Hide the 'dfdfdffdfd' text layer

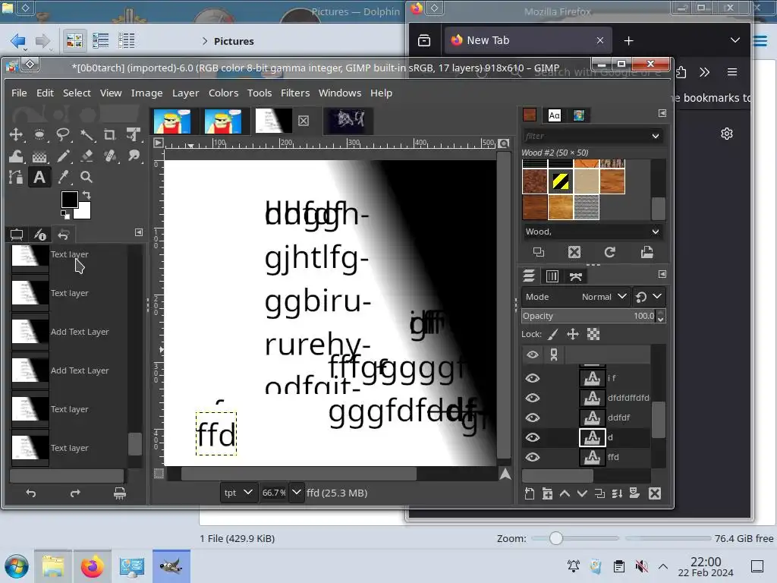coord(532,398)
